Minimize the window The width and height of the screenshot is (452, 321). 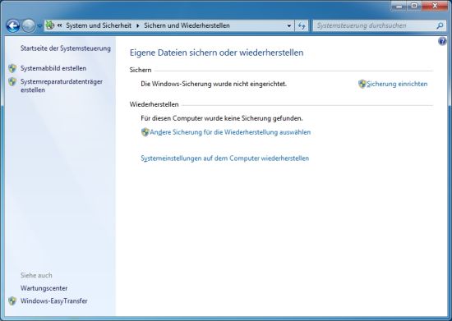click(x=399, y=6)
